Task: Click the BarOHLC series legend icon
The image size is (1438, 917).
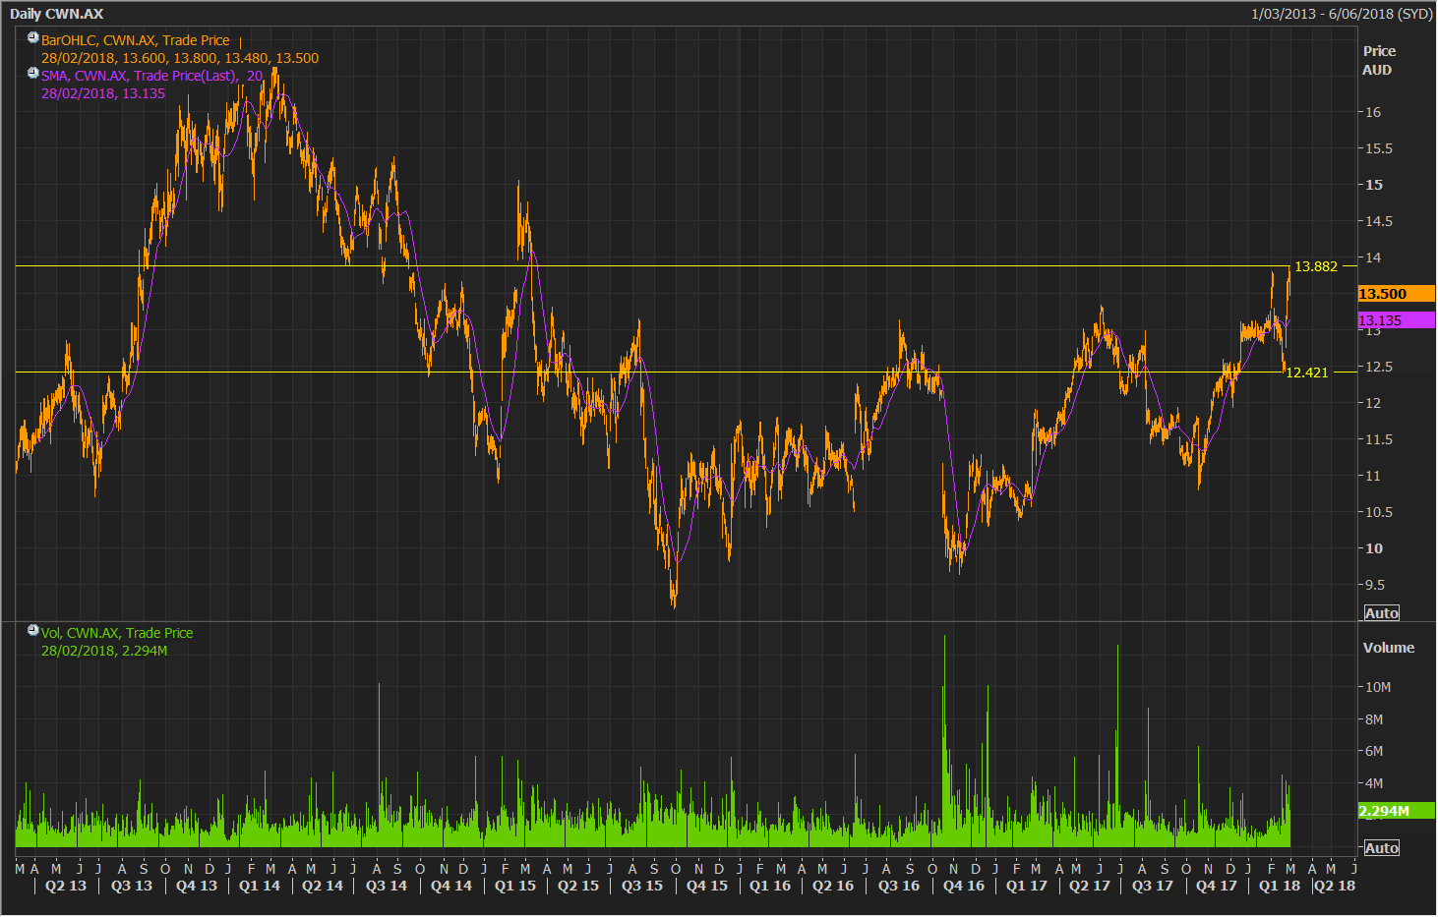Action: coord(33,38)
